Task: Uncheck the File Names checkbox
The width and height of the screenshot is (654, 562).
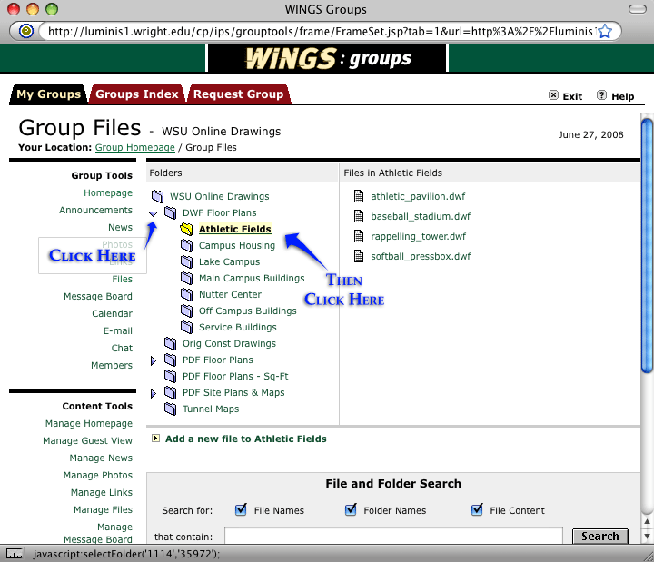Action: [x=241, y=509]
